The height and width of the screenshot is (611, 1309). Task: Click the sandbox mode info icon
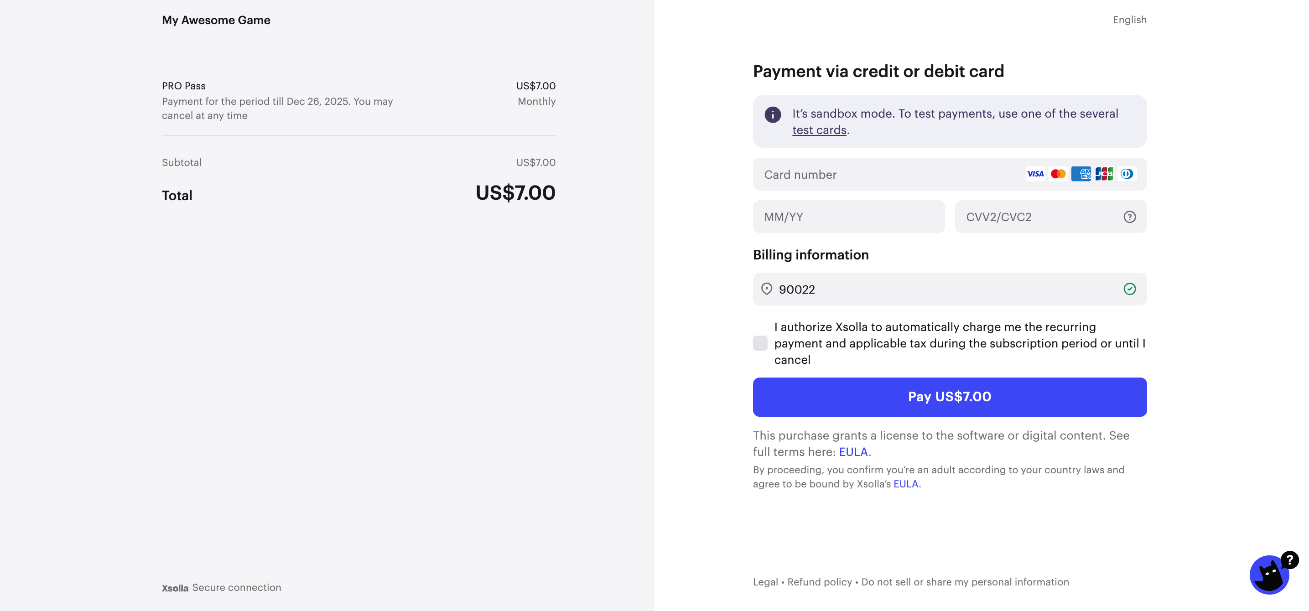tap(772, 115)
